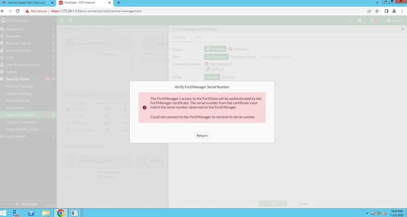Switch to Internet Speed Test tab
This screenshot has width=407, height=217.
point(28,2)
